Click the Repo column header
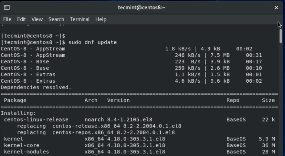The image size is (285, 156). 233,100
